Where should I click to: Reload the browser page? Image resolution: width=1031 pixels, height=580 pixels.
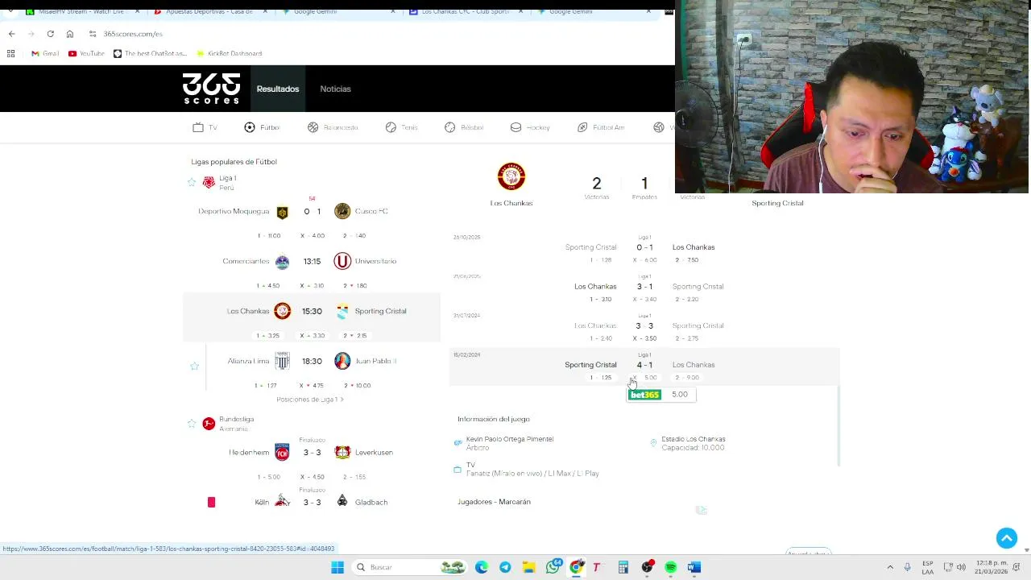50,34
